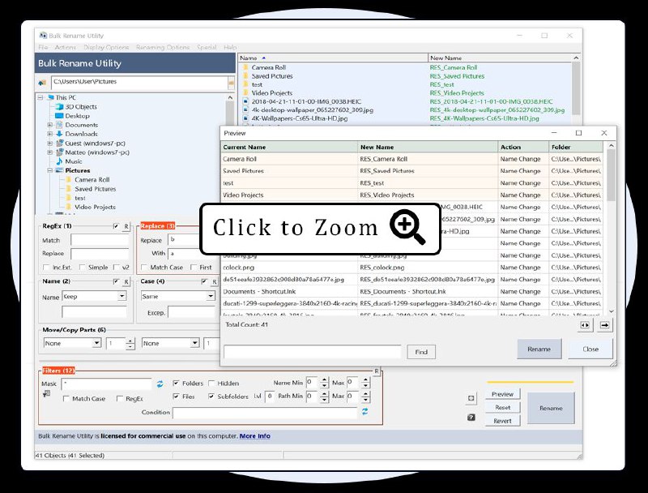The image size is (648, 493).
Task: Click the Bulk Rename Utility title bar app icon
Action: pos(43,36)
